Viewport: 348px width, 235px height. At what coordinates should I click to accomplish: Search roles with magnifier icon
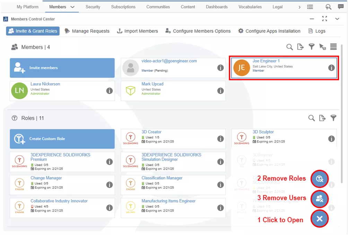(x=311, y=118)
